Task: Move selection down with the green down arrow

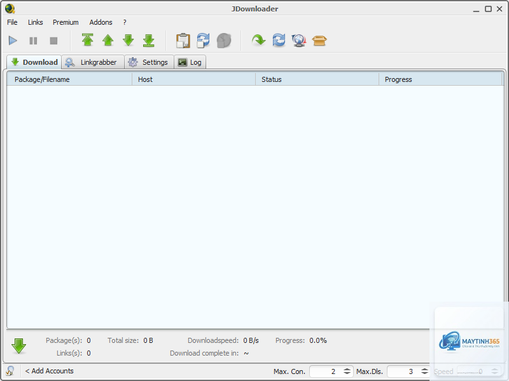Action: [x=129, y=41]
